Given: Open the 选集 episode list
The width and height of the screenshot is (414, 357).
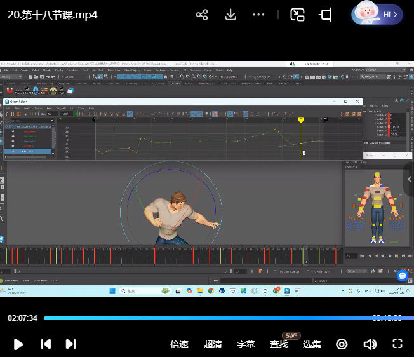Looking at the screenshot, I should 312,344.
